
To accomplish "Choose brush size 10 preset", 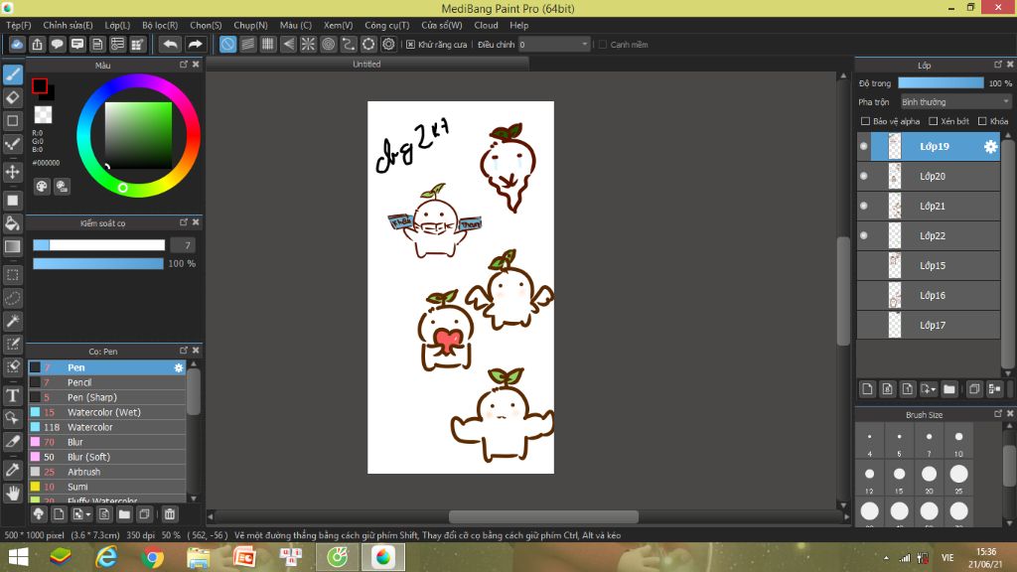I will [958, 442].
